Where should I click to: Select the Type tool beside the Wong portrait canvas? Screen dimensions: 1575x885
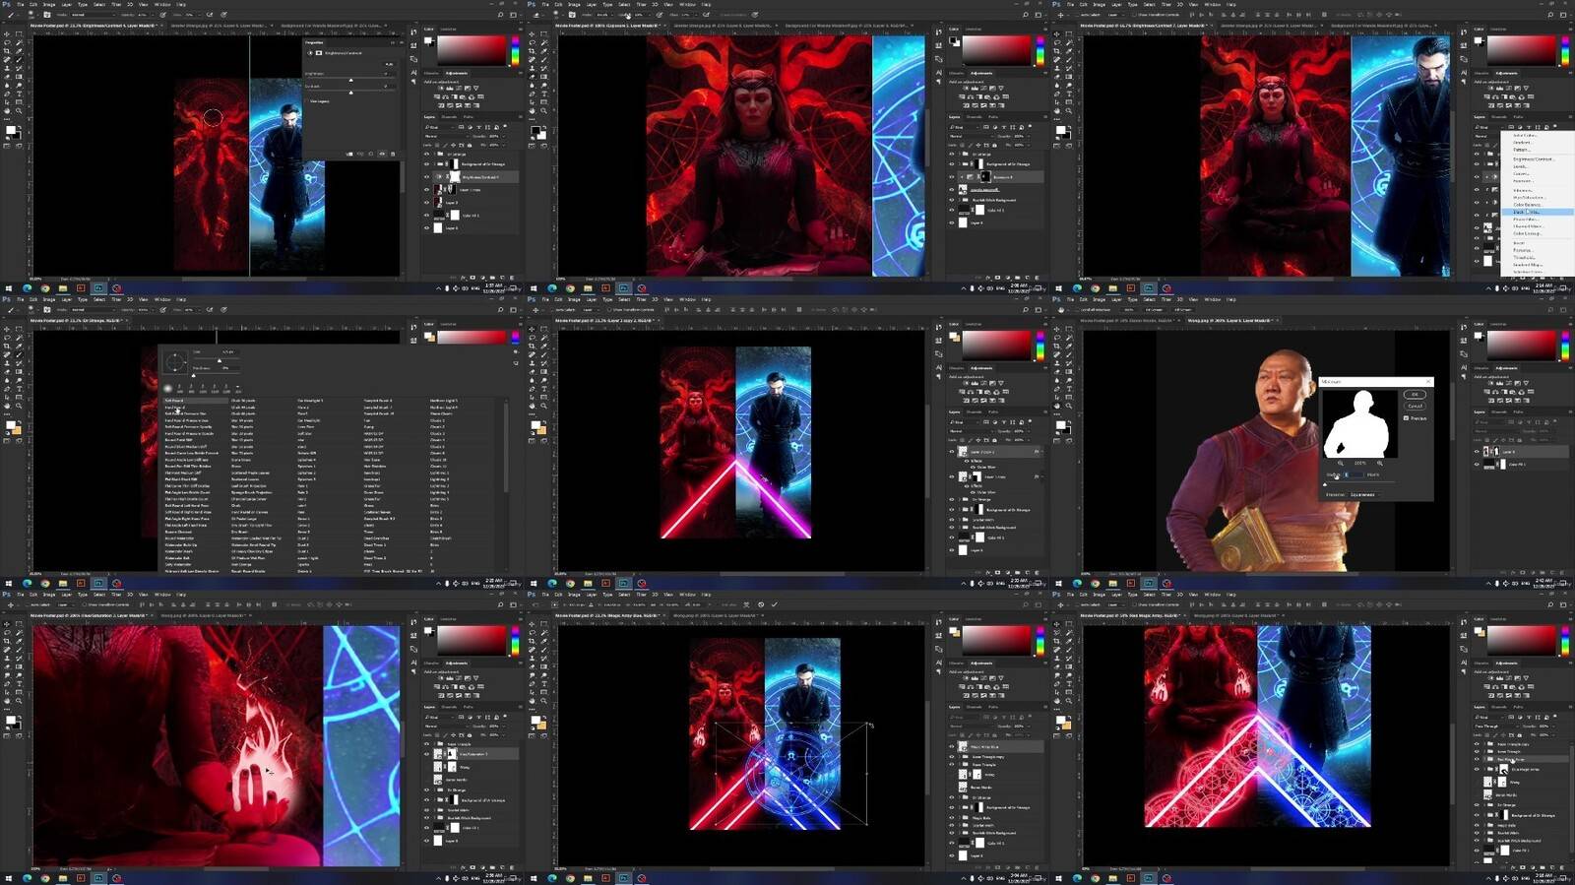pyautogui.click(x=1068, y=389)
